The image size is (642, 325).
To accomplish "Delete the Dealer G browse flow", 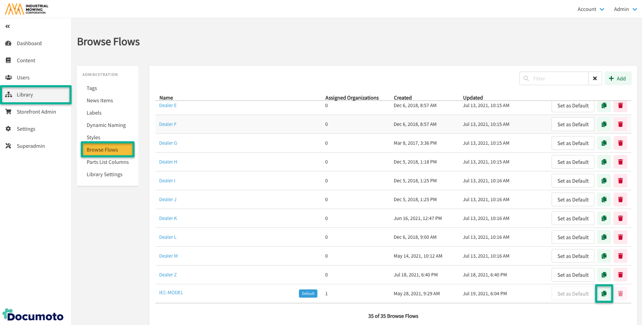I will point(620,143).
